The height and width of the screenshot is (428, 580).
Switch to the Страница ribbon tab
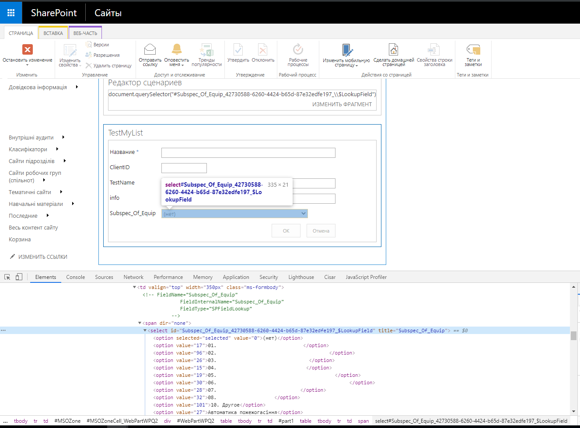point(21,33)
